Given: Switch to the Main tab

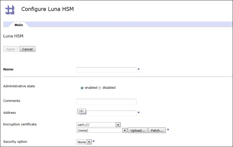Looking at the screenshot, I should tap(19, 25).
